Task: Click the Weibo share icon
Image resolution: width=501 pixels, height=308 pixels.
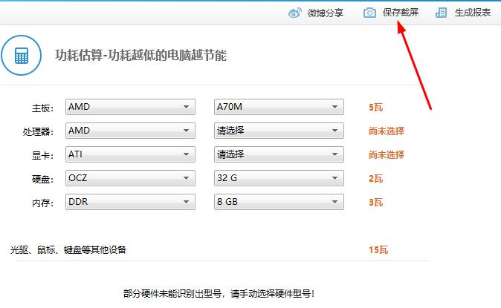Action: [x=294, y=13]
